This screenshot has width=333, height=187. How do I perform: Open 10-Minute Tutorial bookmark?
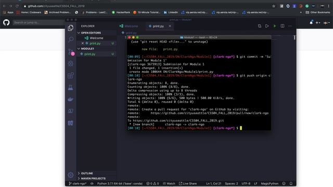click(147, 12)
